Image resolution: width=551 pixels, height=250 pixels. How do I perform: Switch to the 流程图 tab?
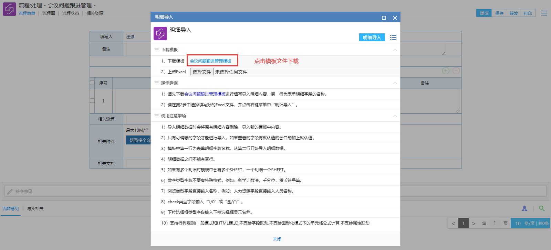49,13
